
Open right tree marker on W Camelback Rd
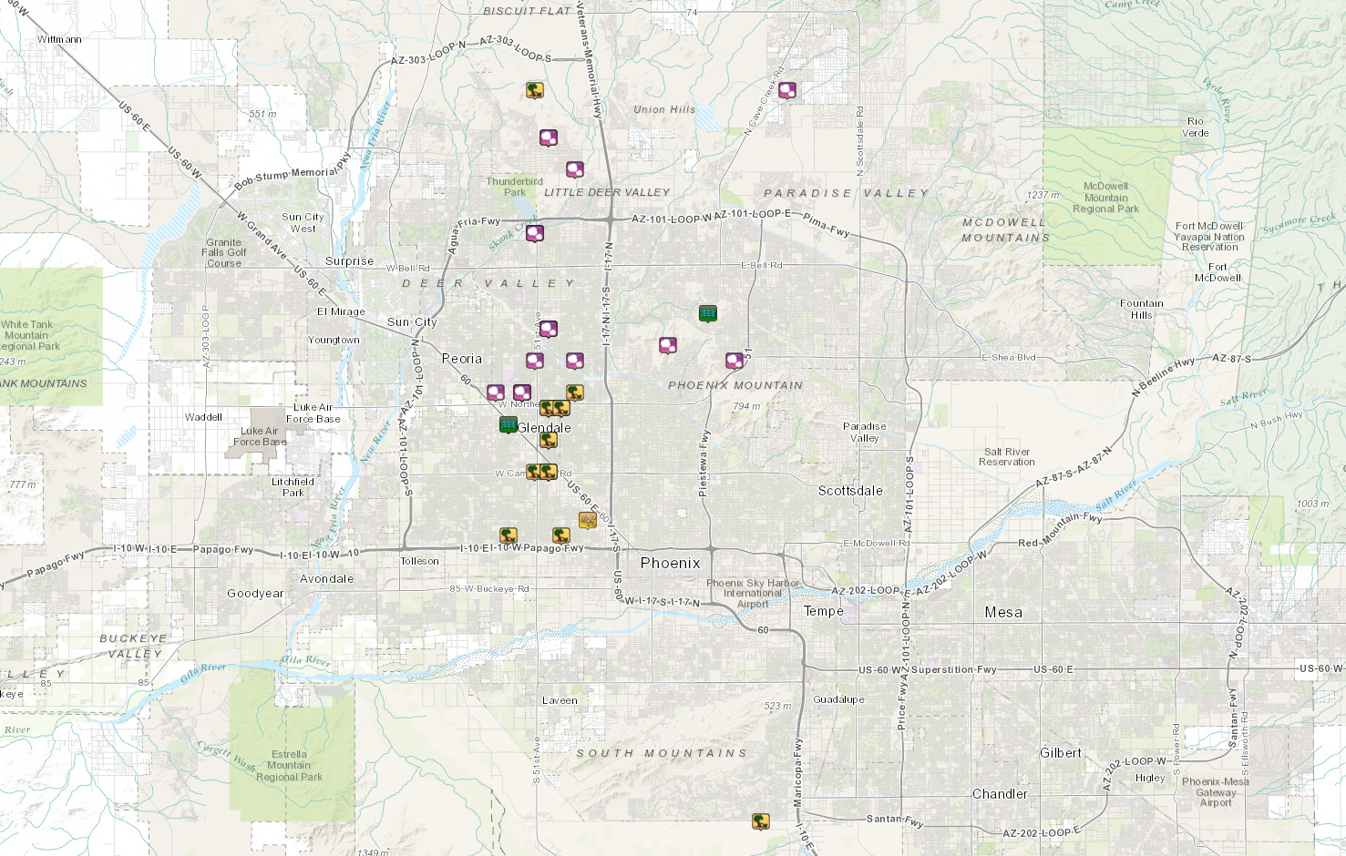(x=549, y=472)
